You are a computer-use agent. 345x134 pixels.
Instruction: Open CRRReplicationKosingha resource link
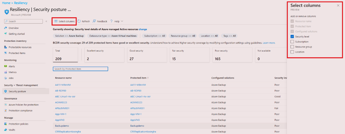coord(68,132)
